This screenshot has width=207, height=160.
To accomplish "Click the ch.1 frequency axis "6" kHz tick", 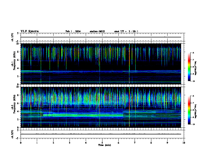I will [18, 60].
